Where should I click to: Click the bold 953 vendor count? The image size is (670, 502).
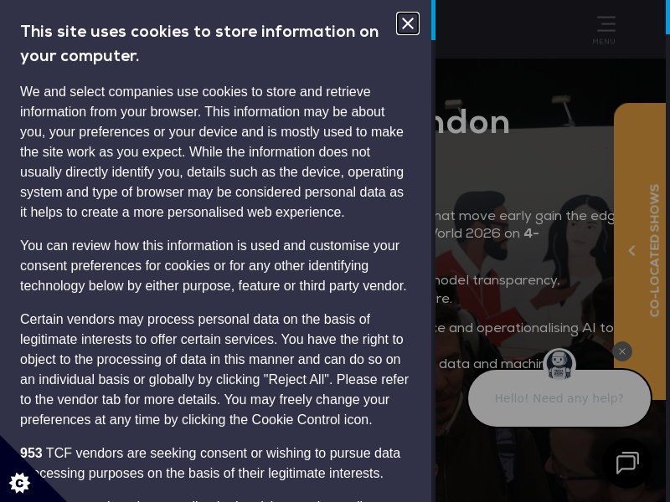(x=31, y=453)
